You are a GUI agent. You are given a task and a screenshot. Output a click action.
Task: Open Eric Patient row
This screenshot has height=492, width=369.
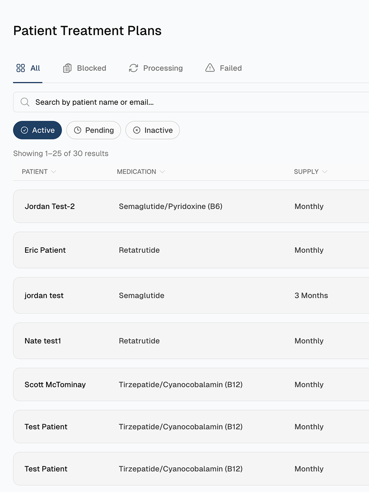[191, 250]
